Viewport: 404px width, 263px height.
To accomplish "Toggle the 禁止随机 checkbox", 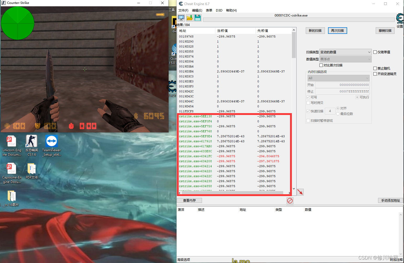I will coord(375,68).
